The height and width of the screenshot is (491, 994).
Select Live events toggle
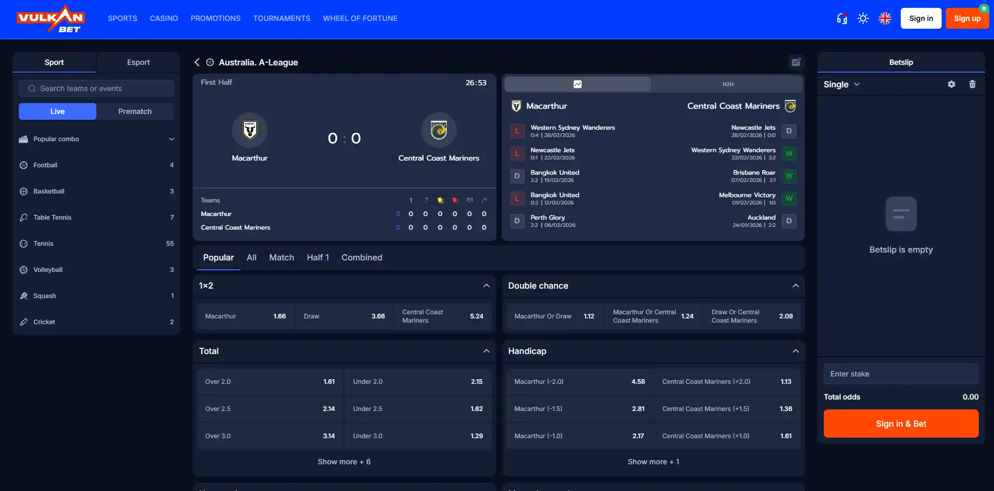point(58,111)
